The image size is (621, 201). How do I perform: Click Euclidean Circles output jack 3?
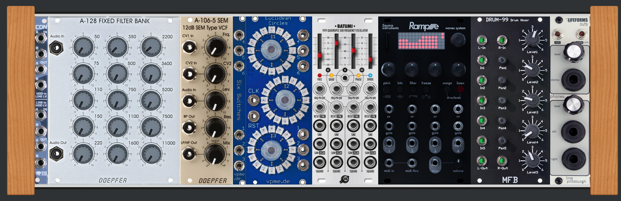point(304,164)
